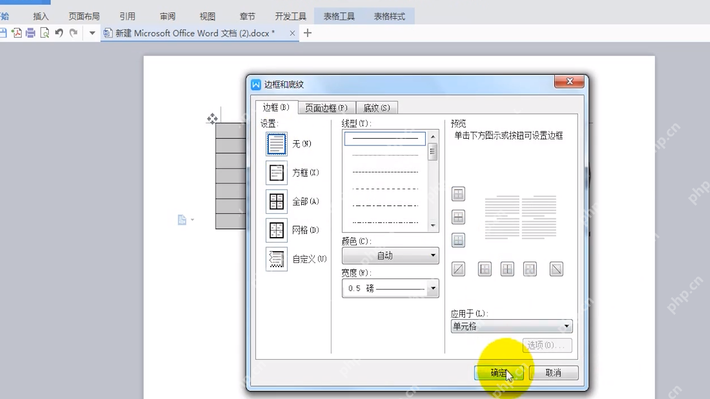Click the export to PDF toolbar icon
Viewport: 710px width, 399px height.
[16, 33]
